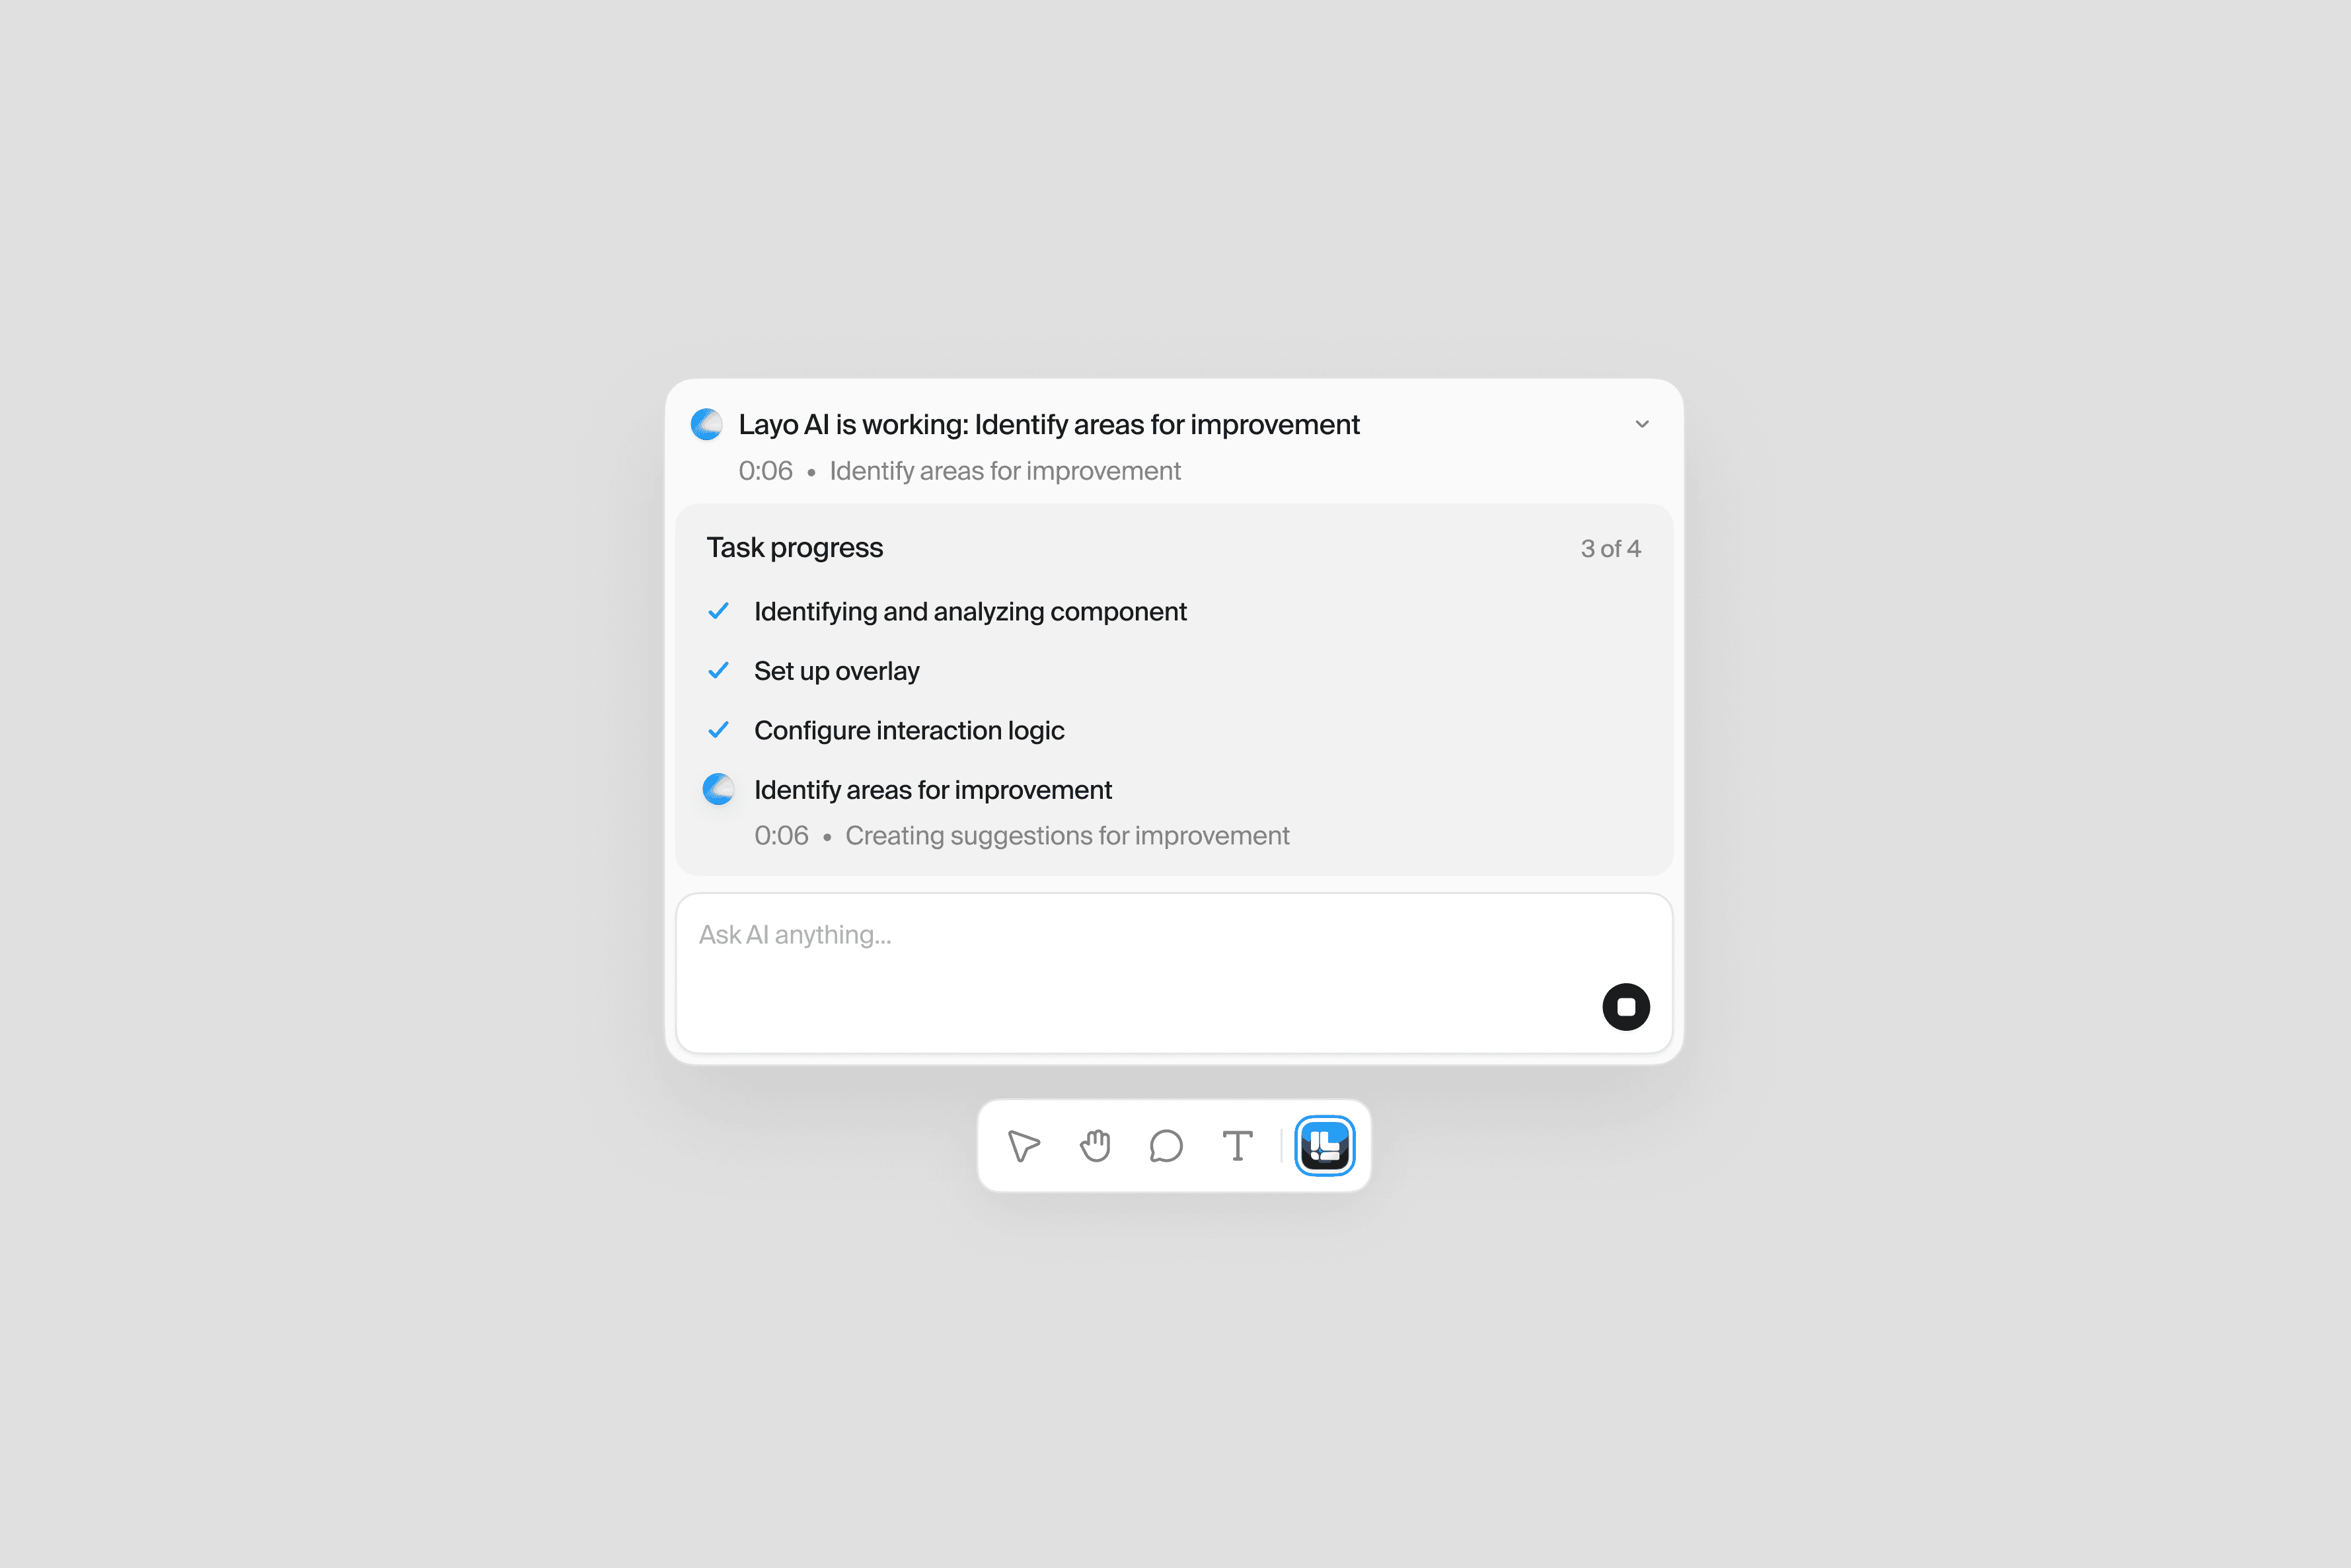Select the Text tool

tap(1237, 1146)
